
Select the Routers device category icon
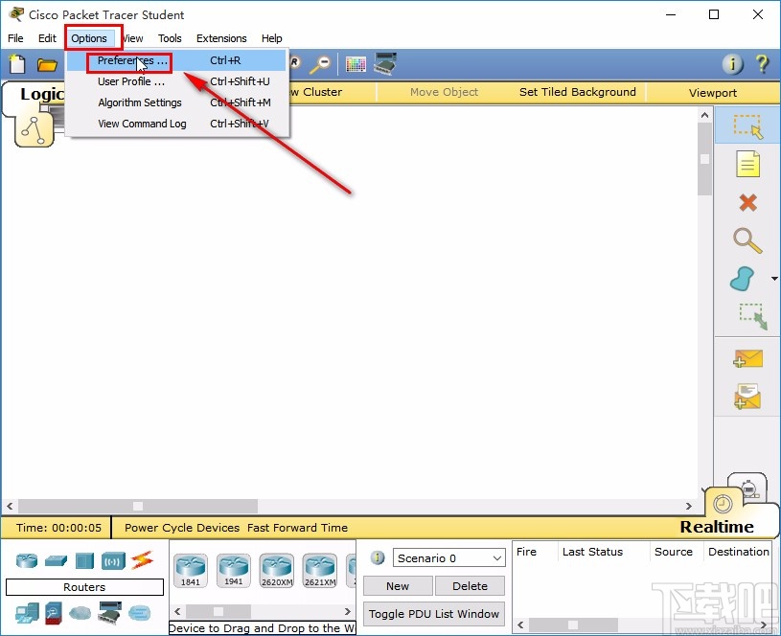click(x=27, y=560)
